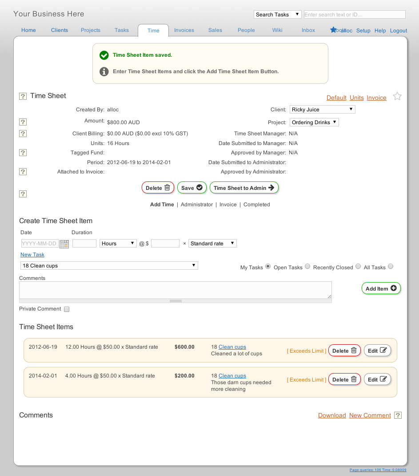Screen dimensions: 419x476
Task: Click the help icon next to New Comment
Action: 398,415
